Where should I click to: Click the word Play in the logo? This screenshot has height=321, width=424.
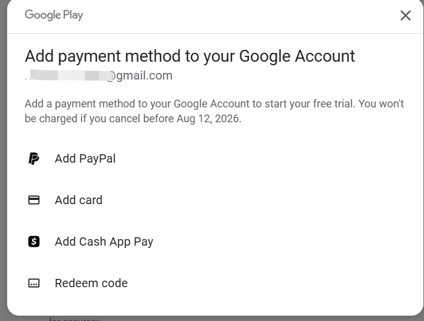pos(73,15)
